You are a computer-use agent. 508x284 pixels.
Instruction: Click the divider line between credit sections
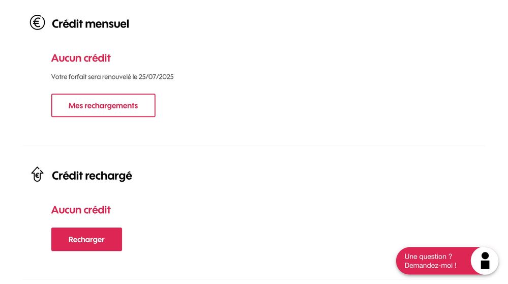pos(254,146)
